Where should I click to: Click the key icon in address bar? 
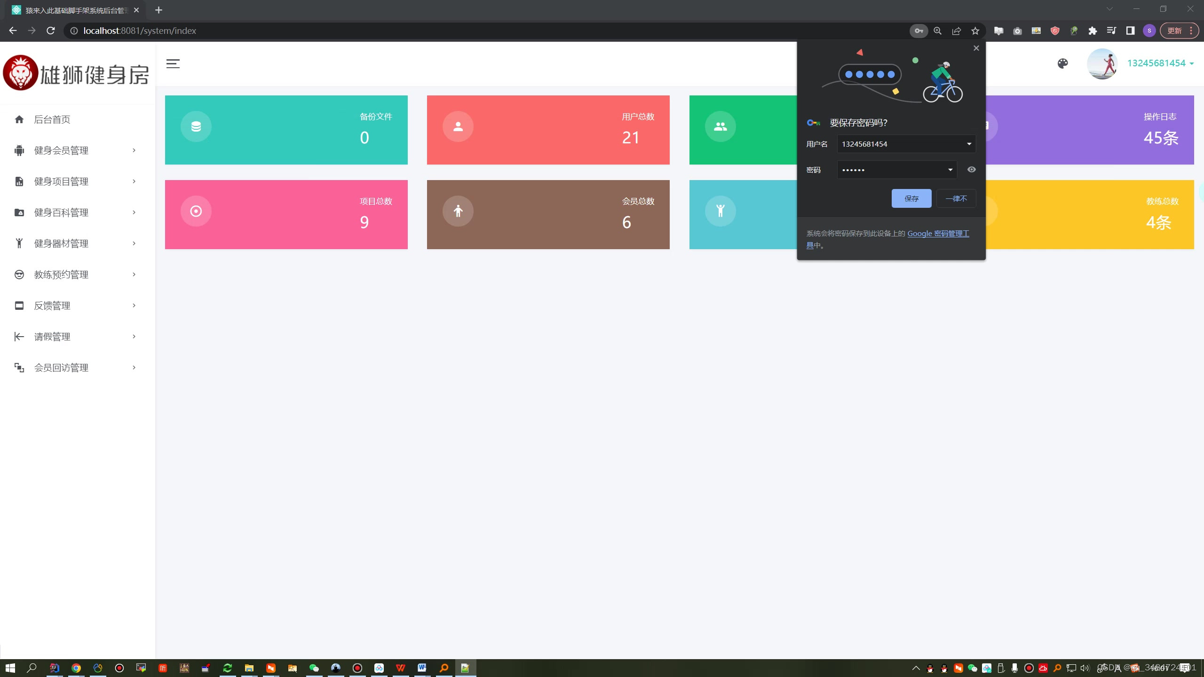[919, 31]
